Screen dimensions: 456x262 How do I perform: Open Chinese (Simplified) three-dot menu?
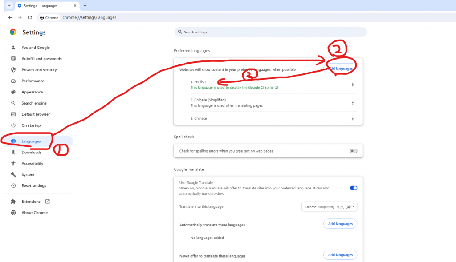(x=353, y=103)
